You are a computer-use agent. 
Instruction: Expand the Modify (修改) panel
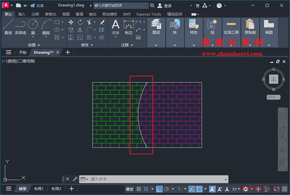pyautogui.click(x=87, y=45)
